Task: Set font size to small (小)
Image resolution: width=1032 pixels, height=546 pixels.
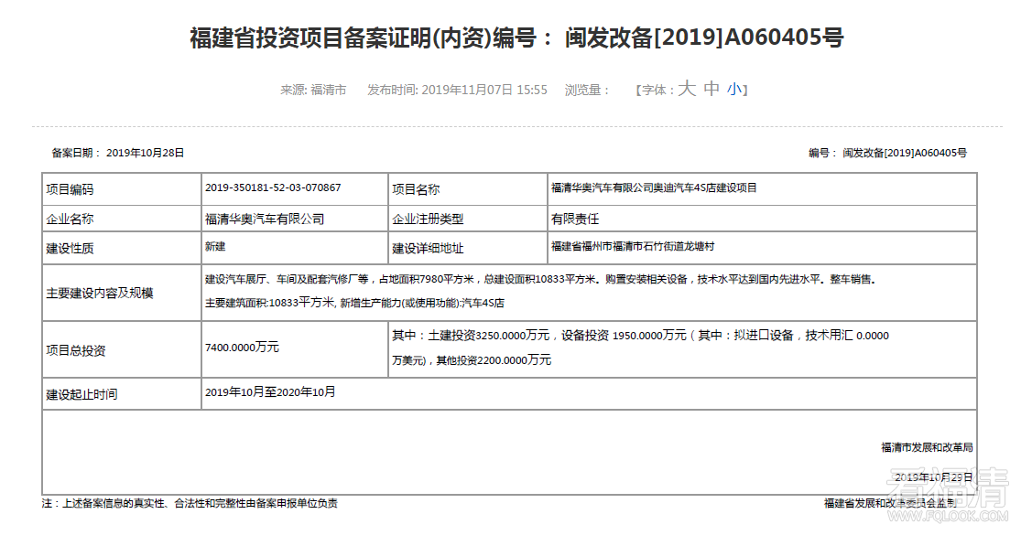Action: point(733,90)
